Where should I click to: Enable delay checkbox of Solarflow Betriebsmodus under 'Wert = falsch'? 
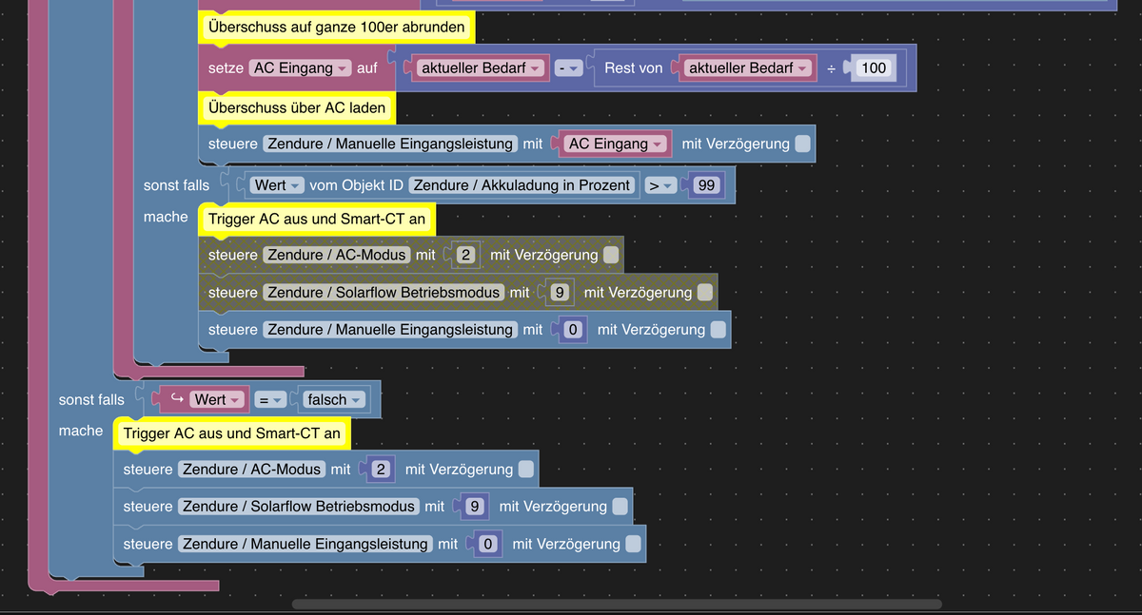point(620,506)
